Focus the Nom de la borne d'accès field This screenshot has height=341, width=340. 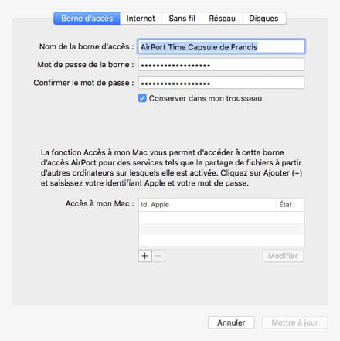pyautogui.click(x=221, y=46)
